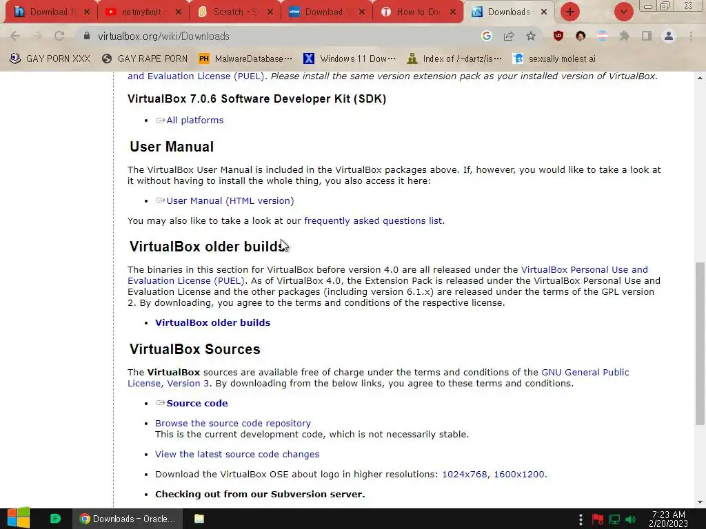Switch to the notmyfault YouTube tab

(142, 12)
